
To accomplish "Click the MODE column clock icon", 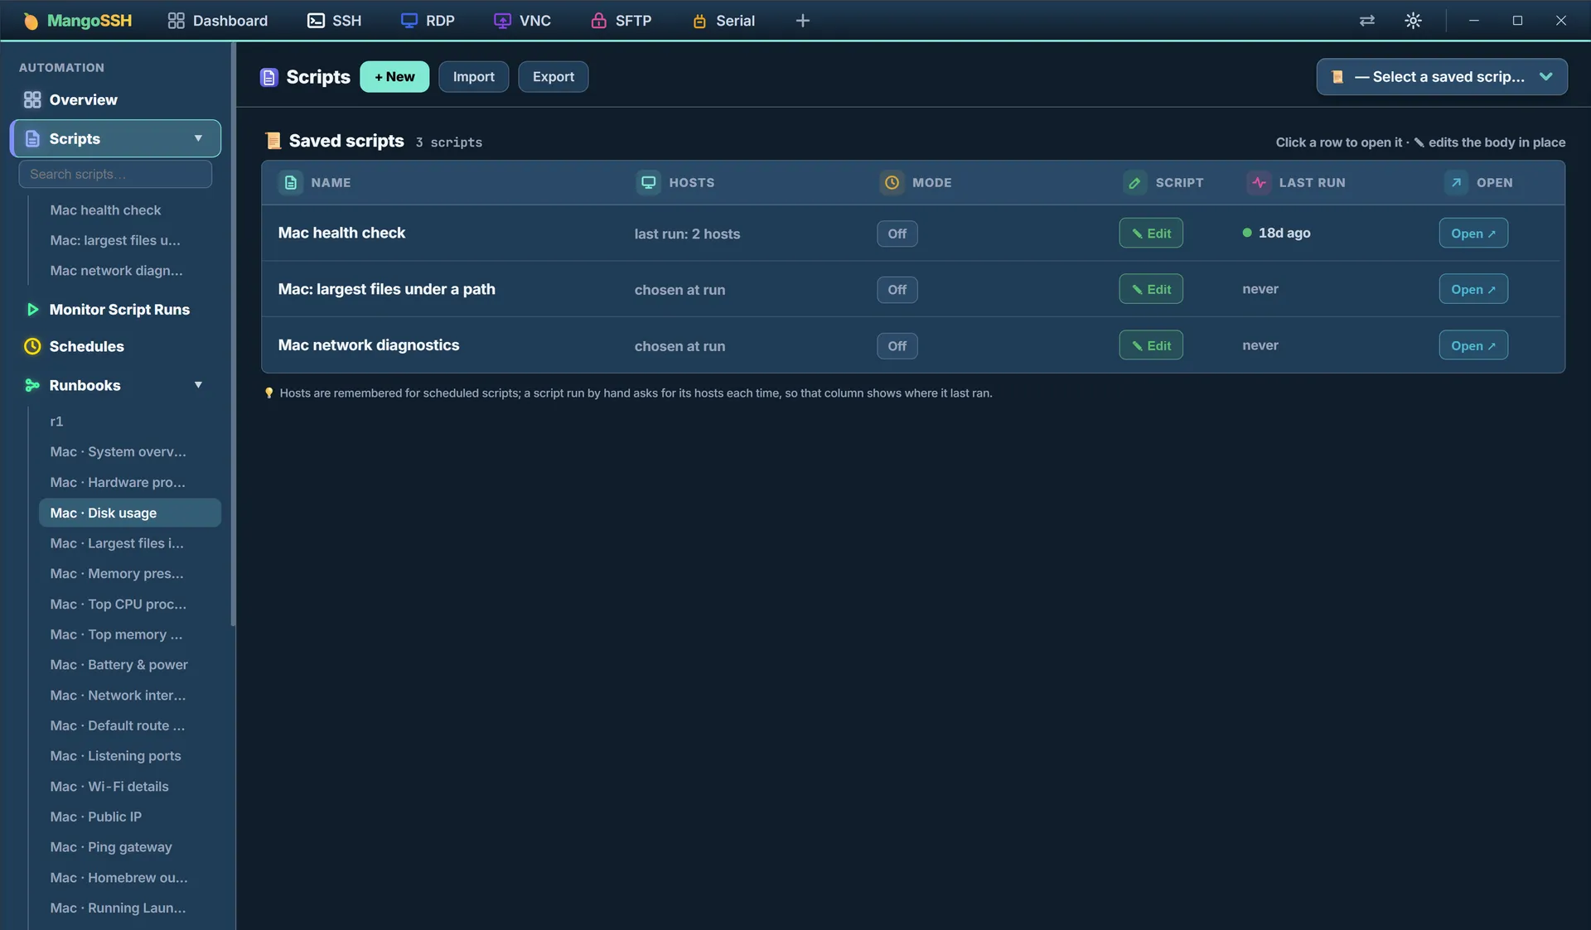I will (x=892, y=182).
